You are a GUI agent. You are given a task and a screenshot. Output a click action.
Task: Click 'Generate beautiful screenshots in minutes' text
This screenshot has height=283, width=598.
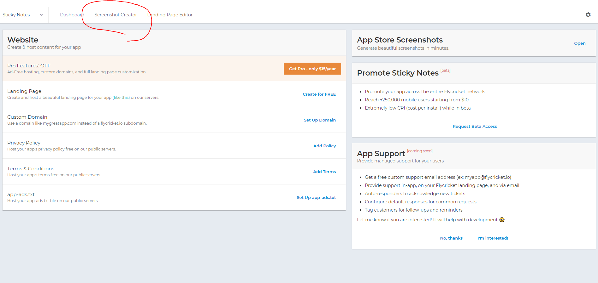tap(403, 48)
